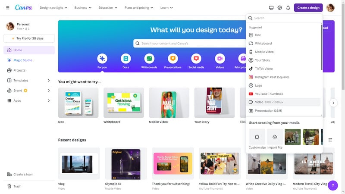Click the Canva logo
The image size is (345, 194).
(x=24, y=7)
